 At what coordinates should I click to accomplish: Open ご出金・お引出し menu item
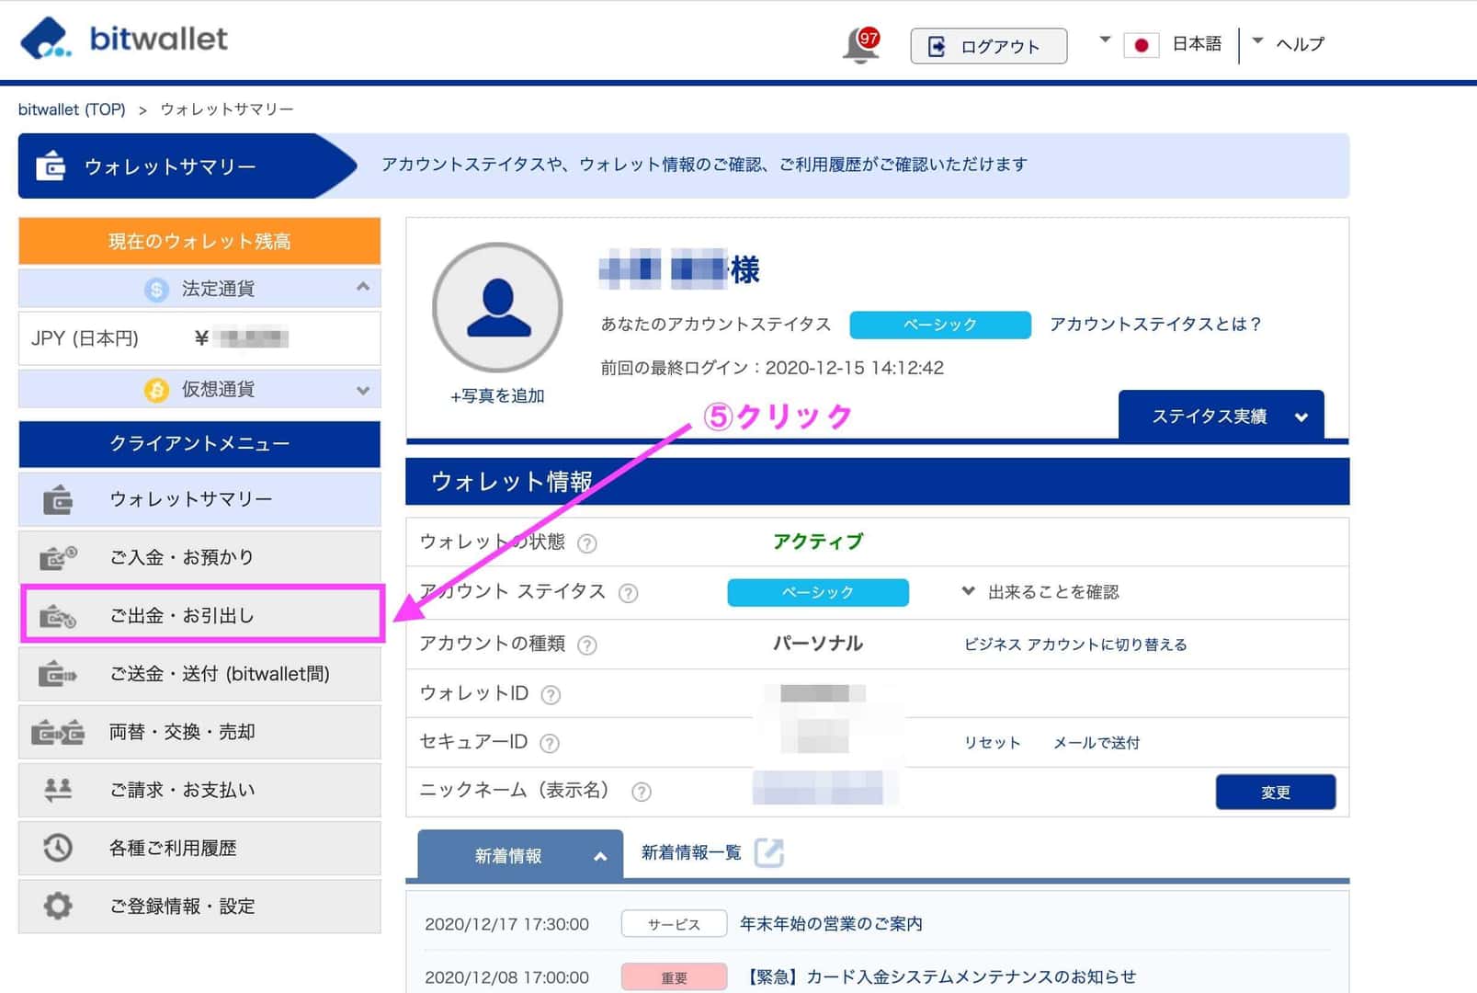coord(199,615)
